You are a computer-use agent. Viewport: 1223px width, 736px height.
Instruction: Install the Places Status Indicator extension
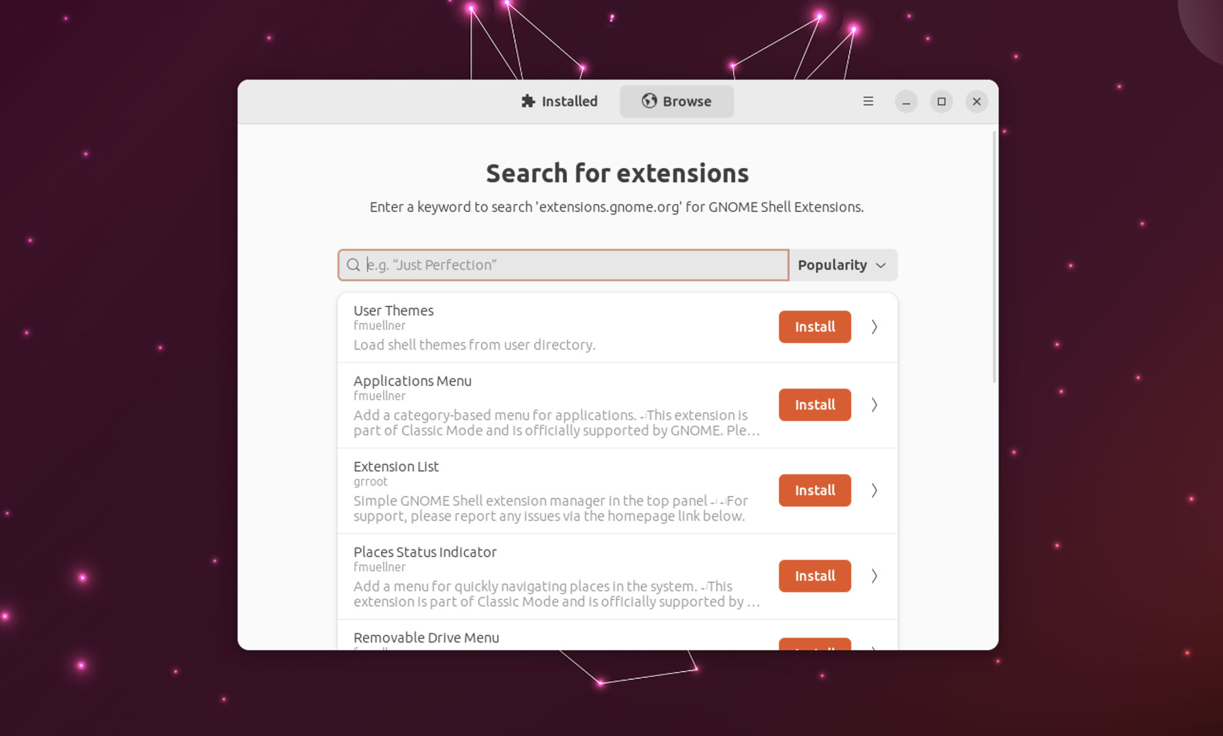point(815,576)
